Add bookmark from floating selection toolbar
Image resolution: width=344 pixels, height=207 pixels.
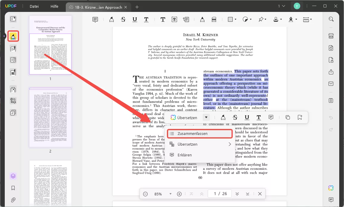[300, 117]
